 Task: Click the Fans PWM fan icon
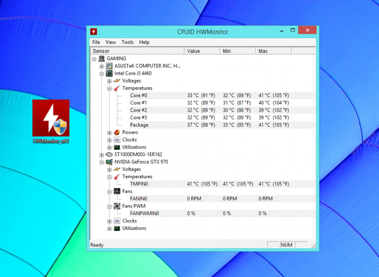[x=117, y=206]
